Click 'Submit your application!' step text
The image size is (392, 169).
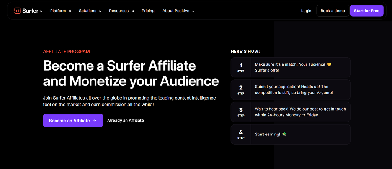coord(294,90)
